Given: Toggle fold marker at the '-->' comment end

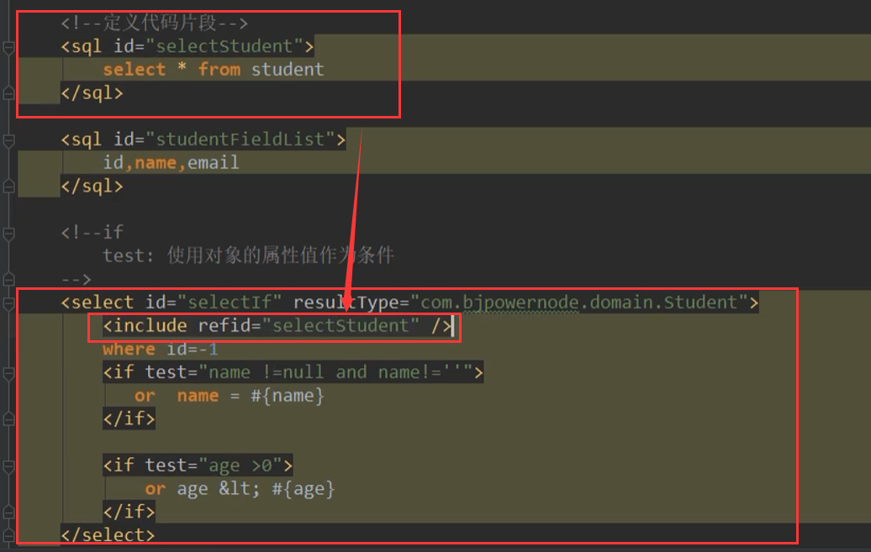Looking at the screenshot, I should [x=8, y=279].
